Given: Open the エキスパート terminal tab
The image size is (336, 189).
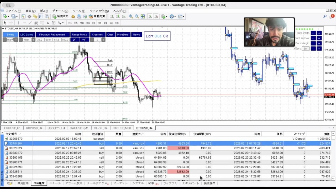Looking at the screenshot, I should [191, 183].
